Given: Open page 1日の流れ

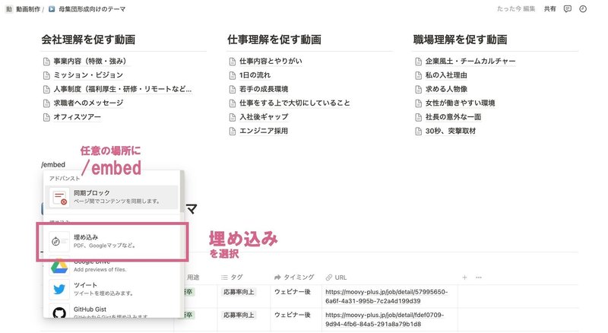Looking at the screenshot, I should 255,75.
